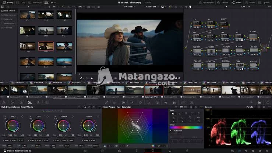
Task: Select gallery still labeled 3.2.1
Action: pos(64,62)
